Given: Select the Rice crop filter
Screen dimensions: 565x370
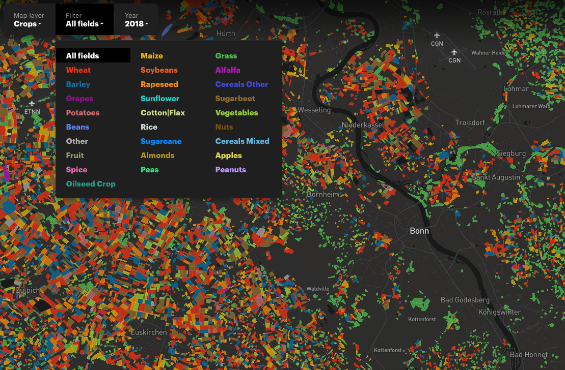Looking at the screenshot, I should click(149, 127).
